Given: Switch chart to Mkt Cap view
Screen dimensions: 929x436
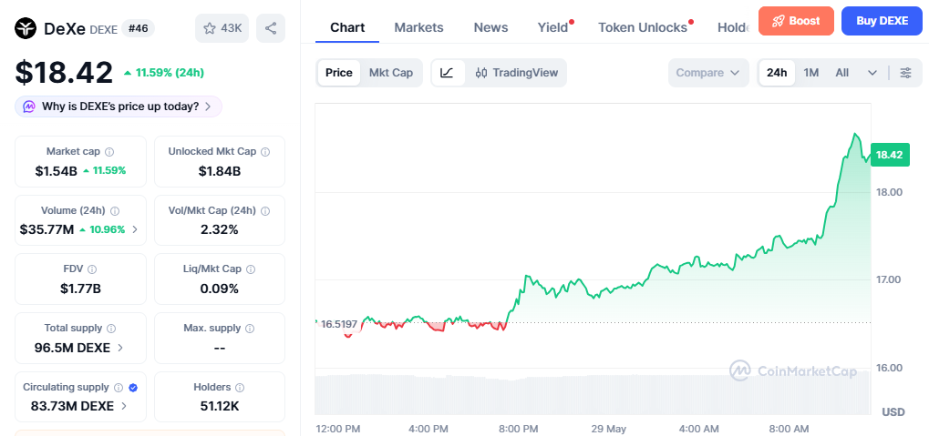Looking at the screenshot, I should tap(390, 73).
